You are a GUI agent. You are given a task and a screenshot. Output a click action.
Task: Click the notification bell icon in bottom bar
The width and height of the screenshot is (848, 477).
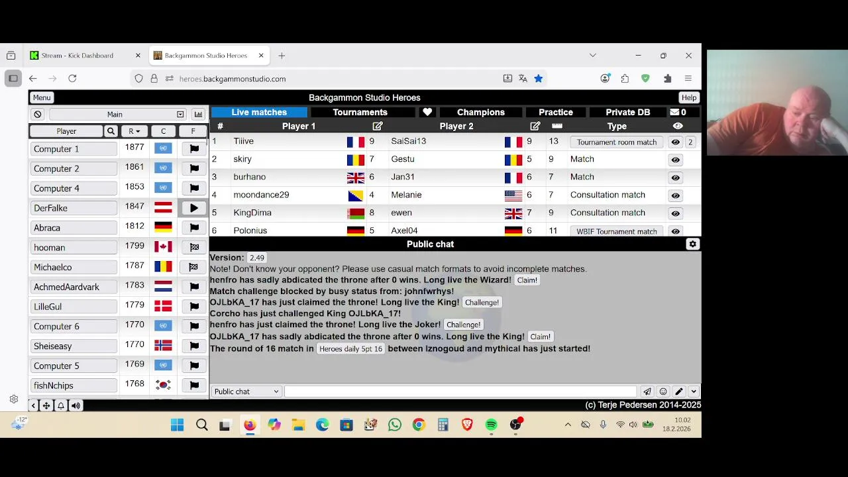[x=61, y=405]
